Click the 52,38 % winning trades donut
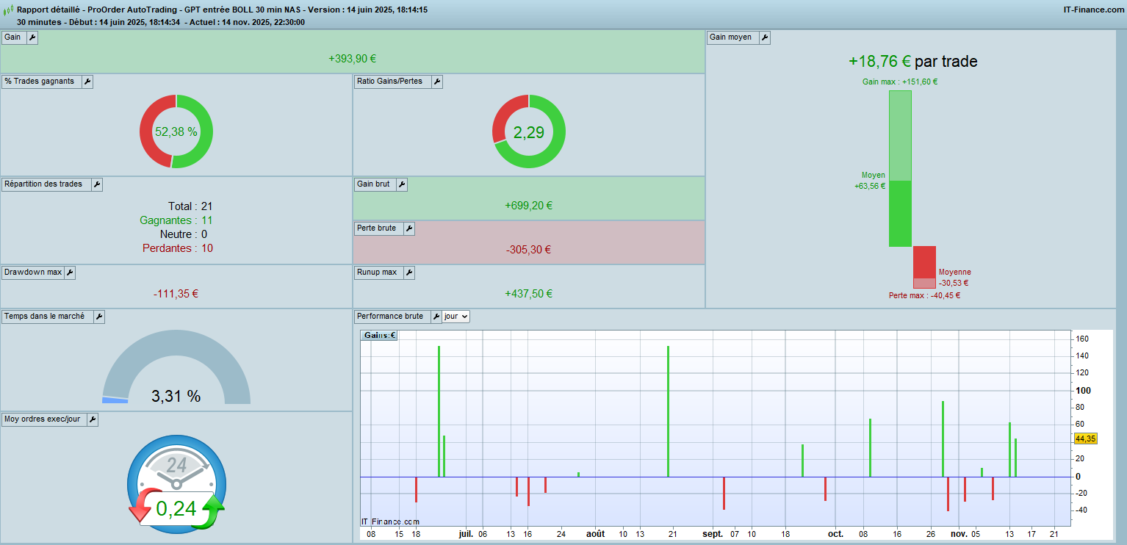 (x=176, y=132)
